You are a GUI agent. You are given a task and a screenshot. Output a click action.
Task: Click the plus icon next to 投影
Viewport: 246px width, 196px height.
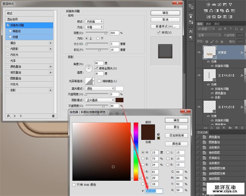click(x=51, y=90)
